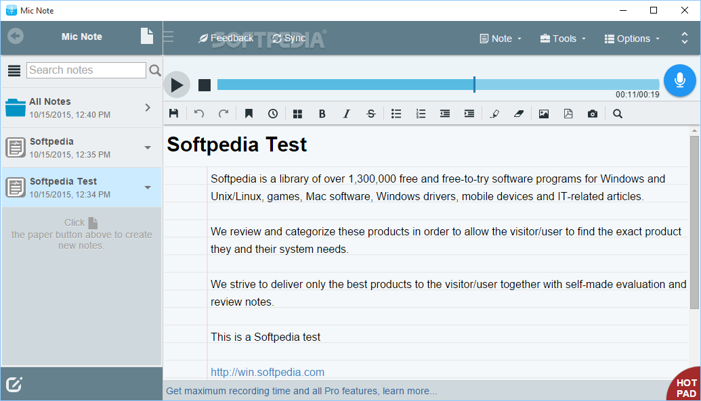Screen dimensions: 701x401
Task: Insert a numbered list
Action: point(421,114)
